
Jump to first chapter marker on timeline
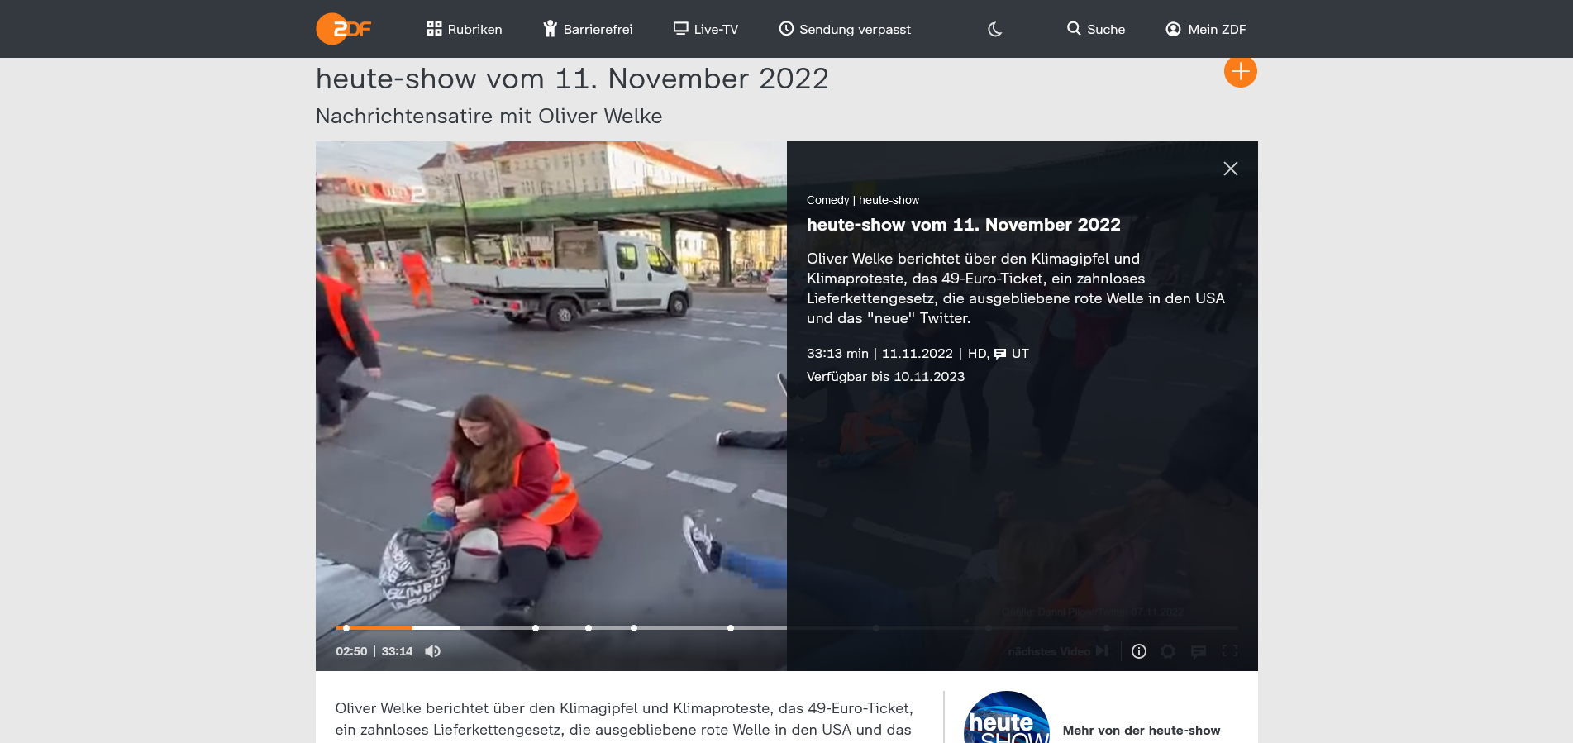536,628
